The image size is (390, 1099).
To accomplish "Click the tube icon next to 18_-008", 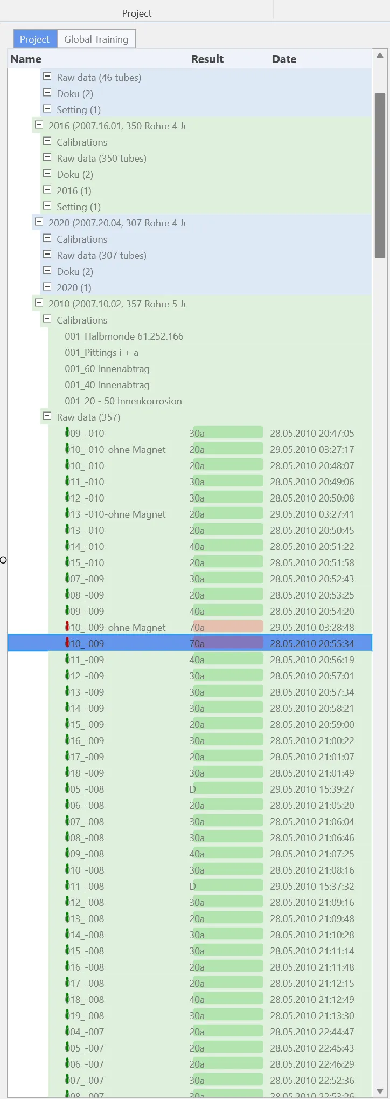I will click(x=67, y=999).
